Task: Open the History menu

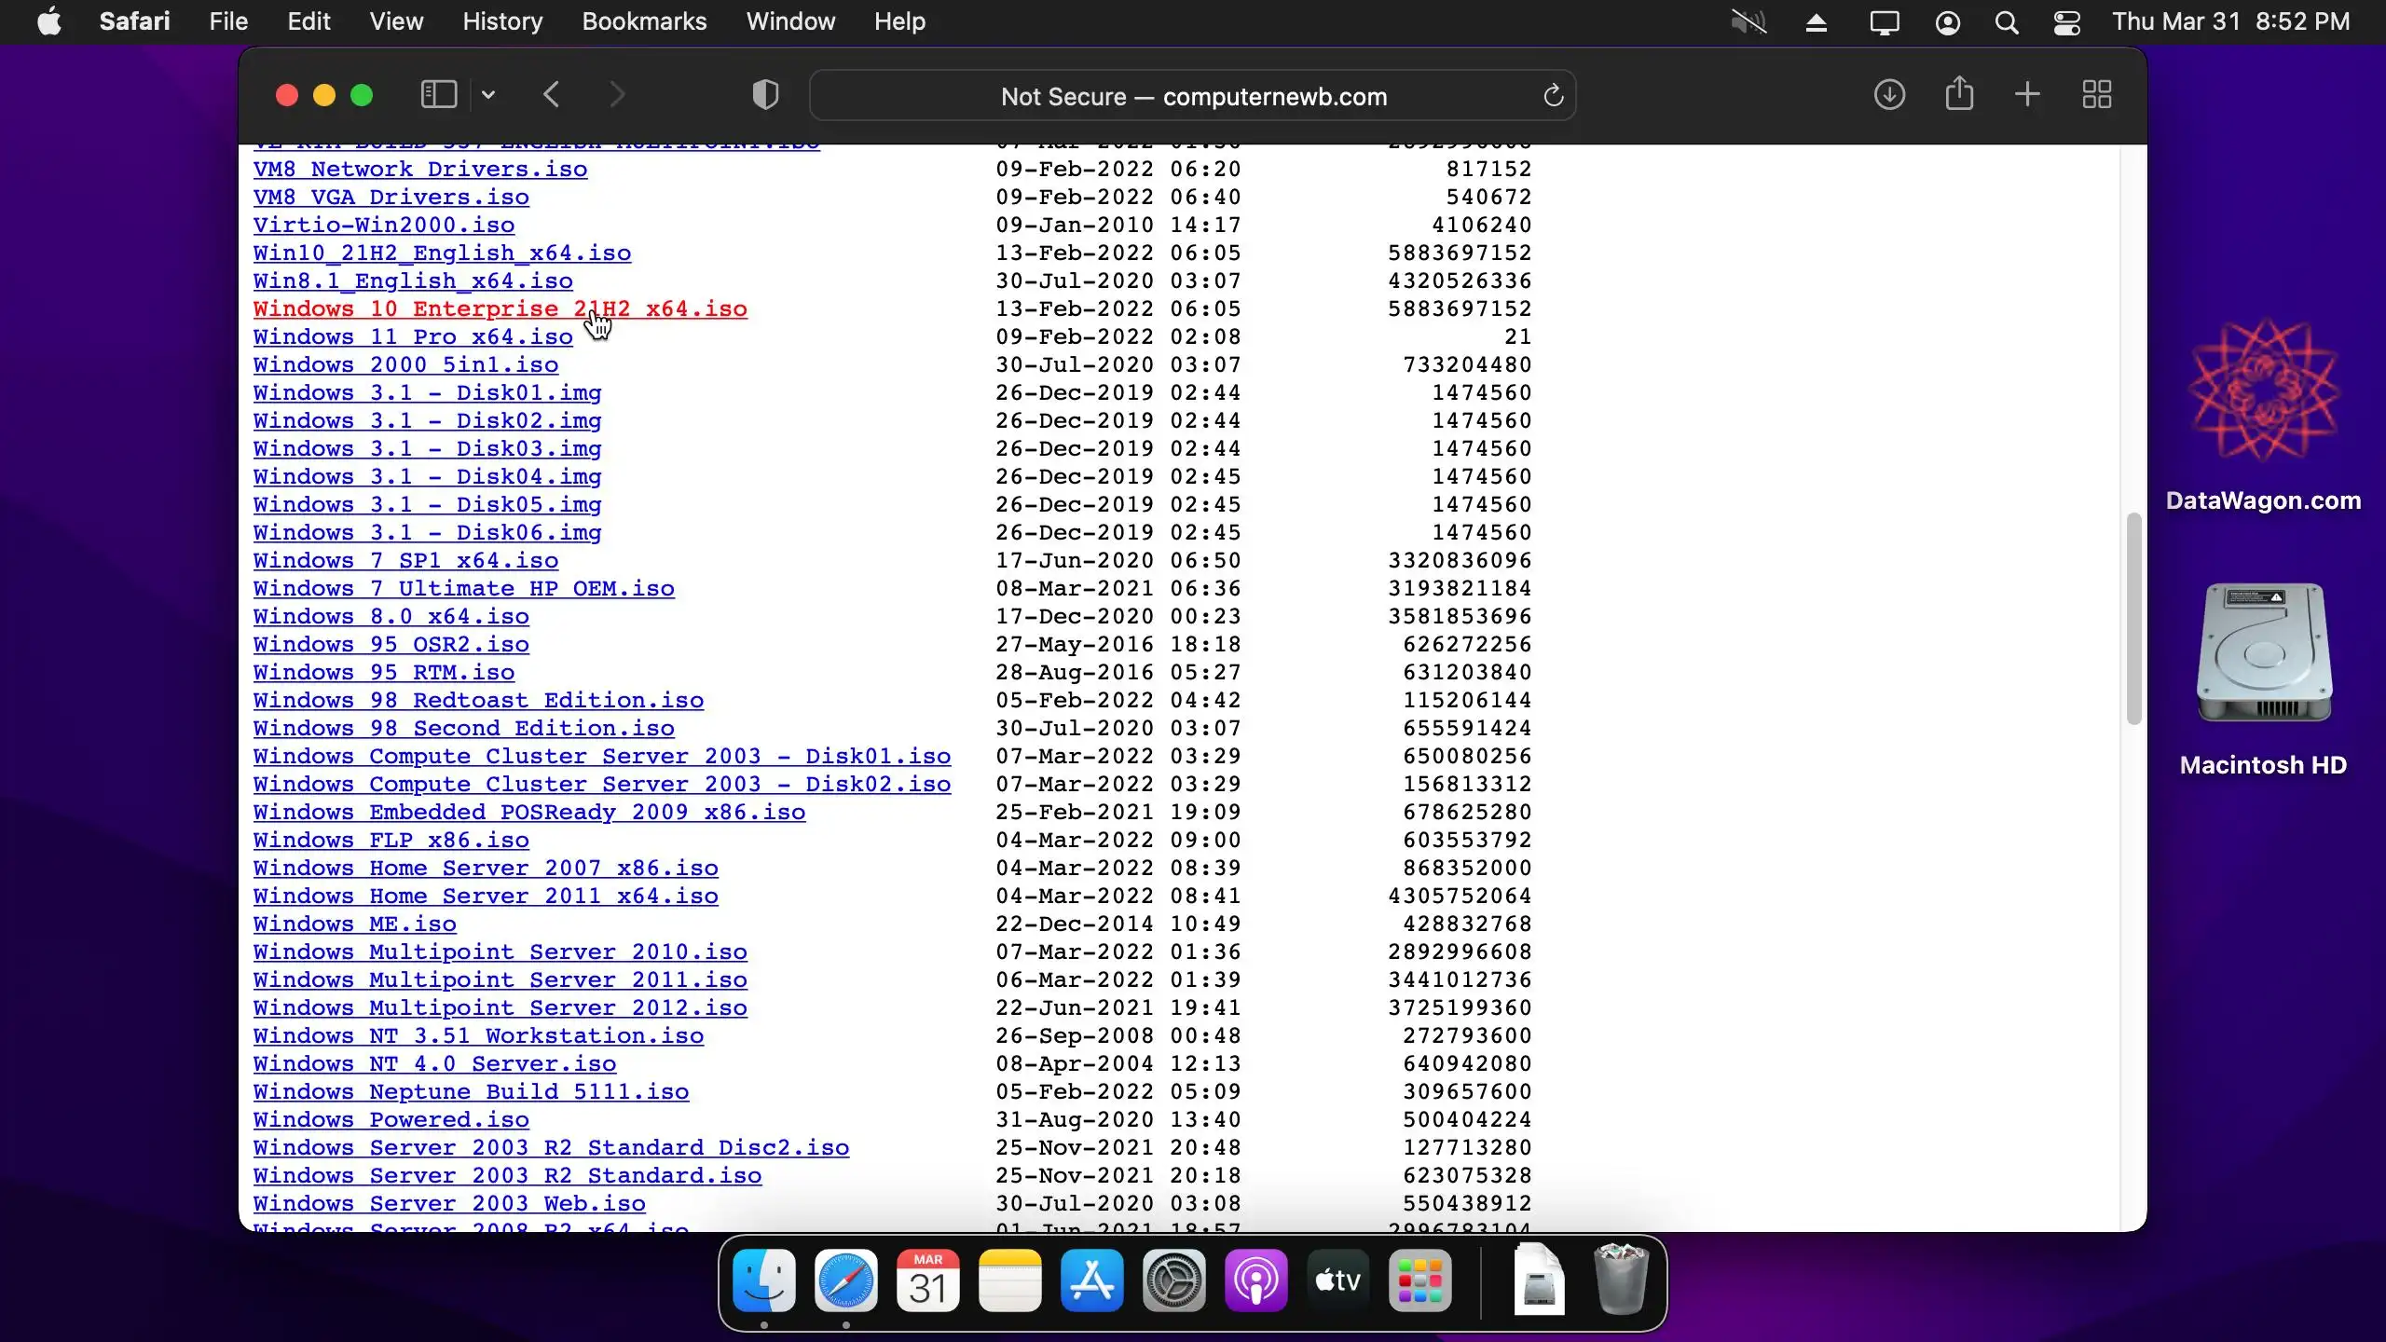Action: [502, 21]
